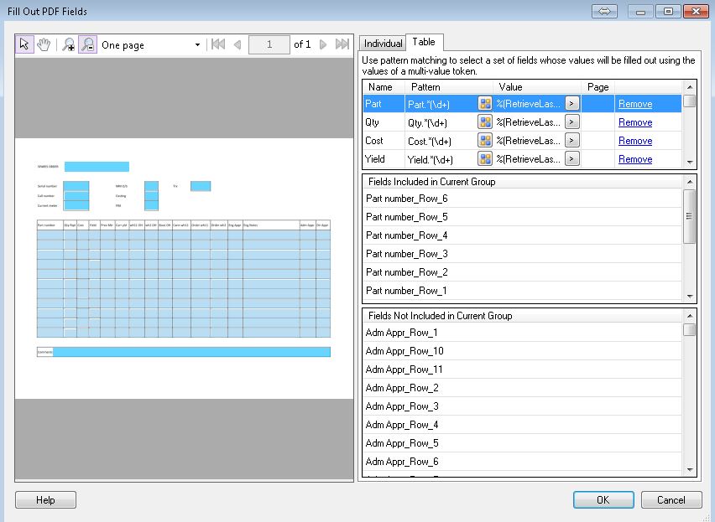Click the page number input field

point(271,44)
